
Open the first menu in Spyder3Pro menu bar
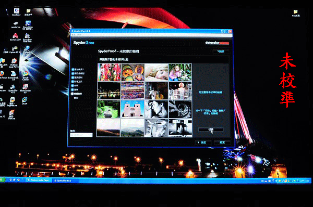point(74,35)
